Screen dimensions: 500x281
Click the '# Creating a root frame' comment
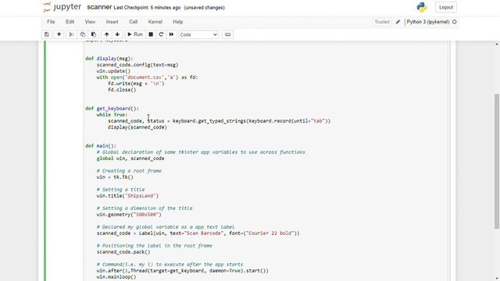coord(129,171)
